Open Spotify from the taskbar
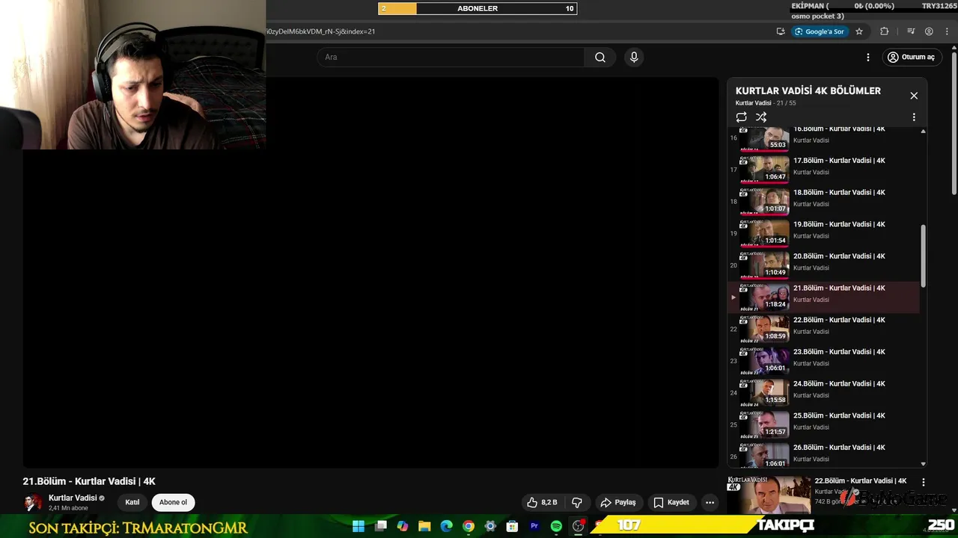 (556, 526)
